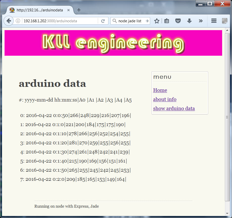Image resolution: width=232 pixels, height=218 pixels.
Task: Expand the toolbar overflow chevron
Action: 201,21
